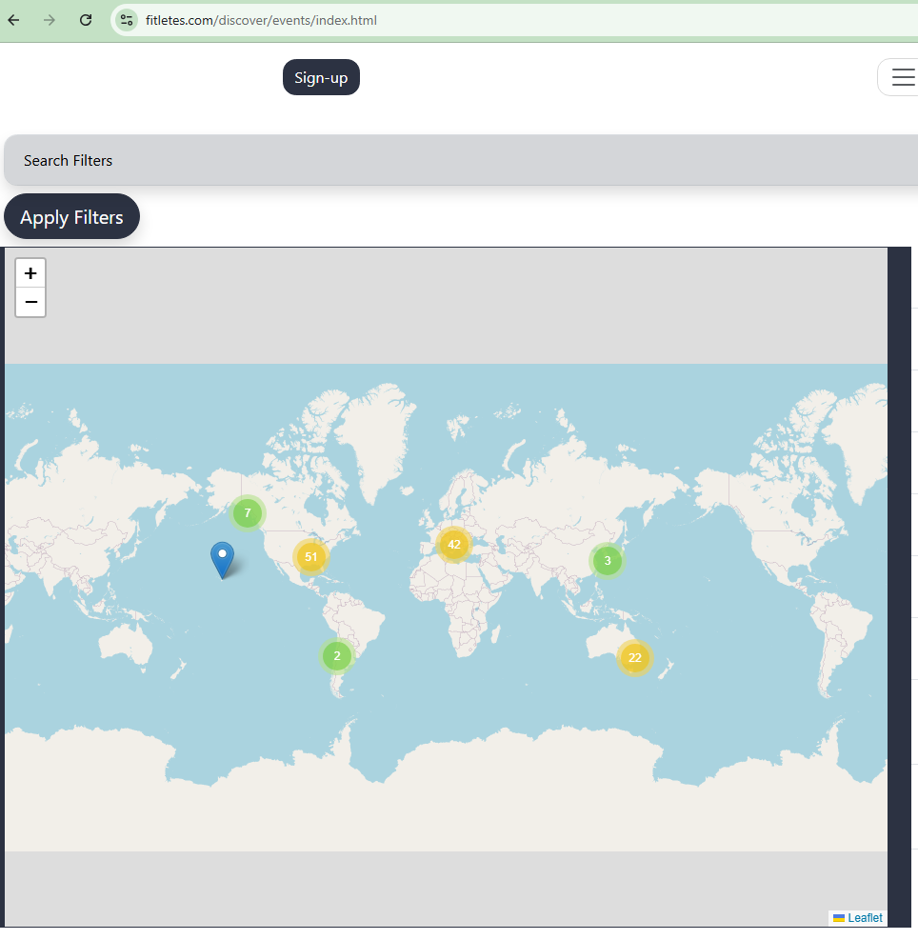Expand the Search Filters panel
This screenshot has height=940, width=918.
461,161
